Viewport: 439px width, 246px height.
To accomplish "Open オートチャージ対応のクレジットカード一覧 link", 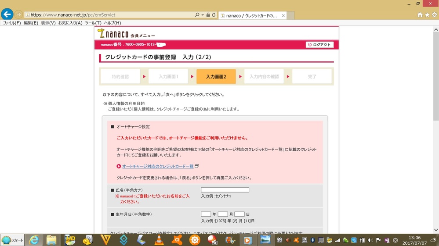I will 158,166.
